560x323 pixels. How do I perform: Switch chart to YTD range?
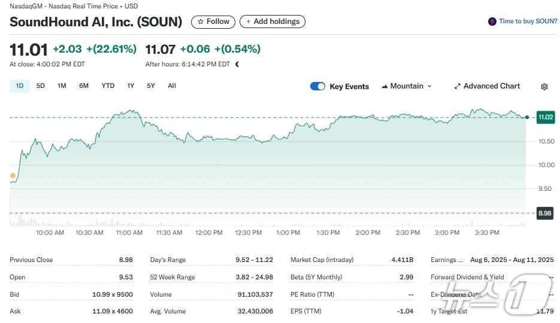tap(108, 86)
